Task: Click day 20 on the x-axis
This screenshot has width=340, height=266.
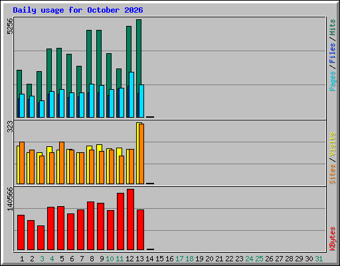Action: point(209,259)
